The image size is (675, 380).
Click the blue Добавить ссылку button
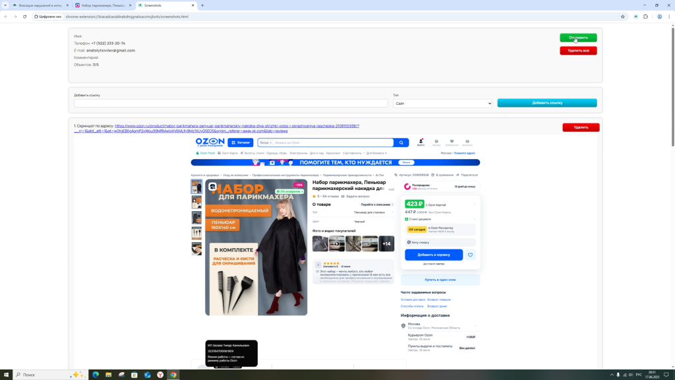546,103
